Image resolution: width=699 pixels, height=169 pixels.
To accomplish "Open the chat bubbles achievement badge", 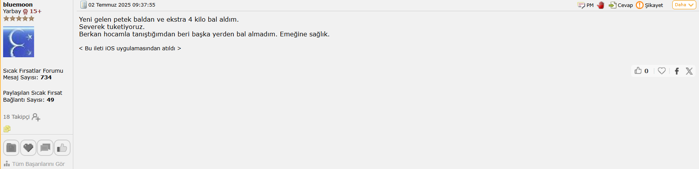I will tap(45, 148).
